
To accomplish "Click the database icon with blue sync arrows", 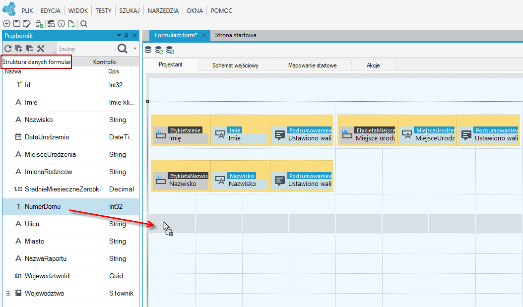I will coord(170,50).
